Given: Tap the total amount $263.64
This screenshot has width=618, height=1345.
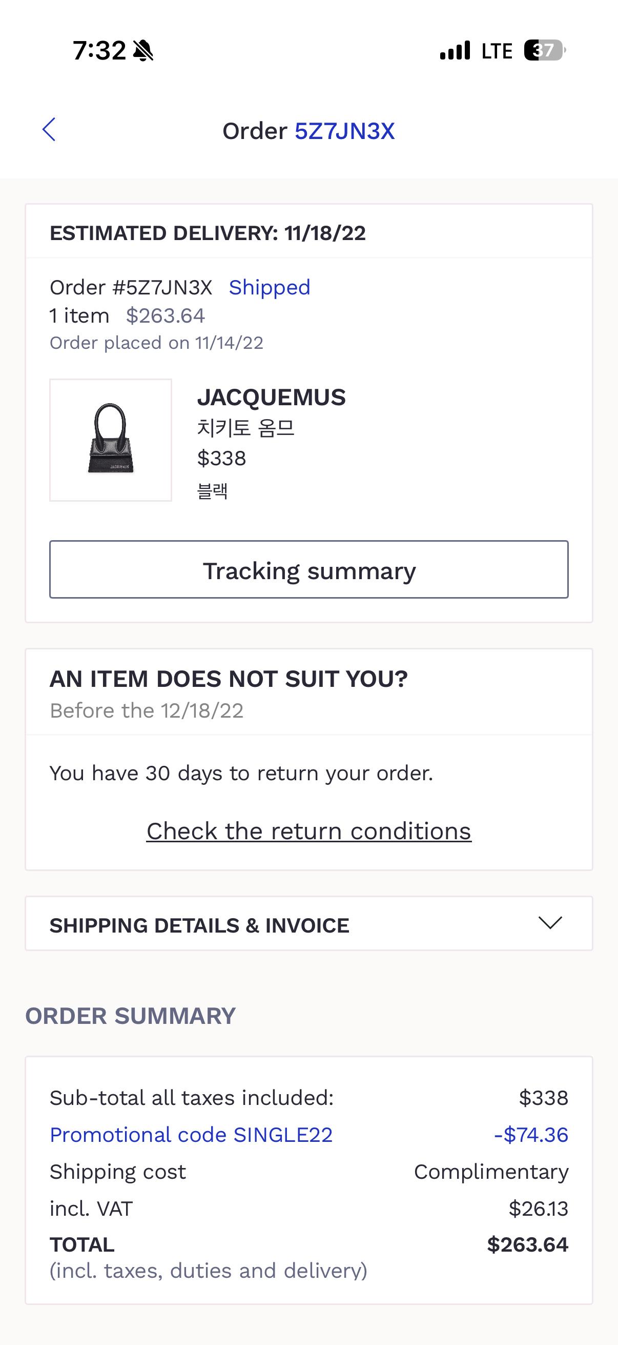Looking at the screenshot, I should tap(528, 1245).
